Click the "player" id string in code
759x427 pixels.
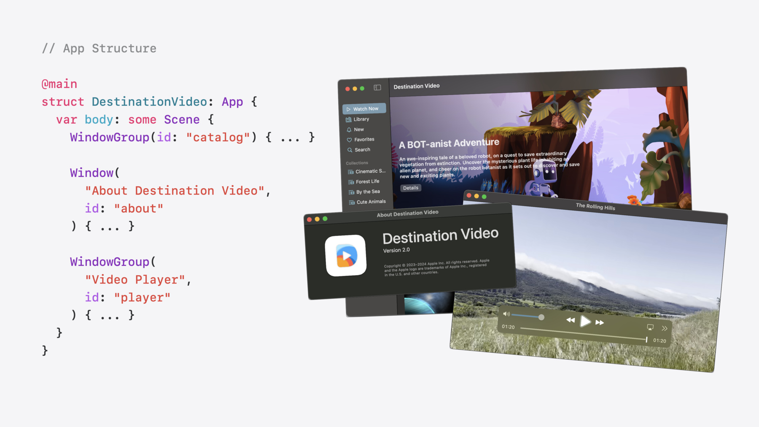(x=142, y=297)
